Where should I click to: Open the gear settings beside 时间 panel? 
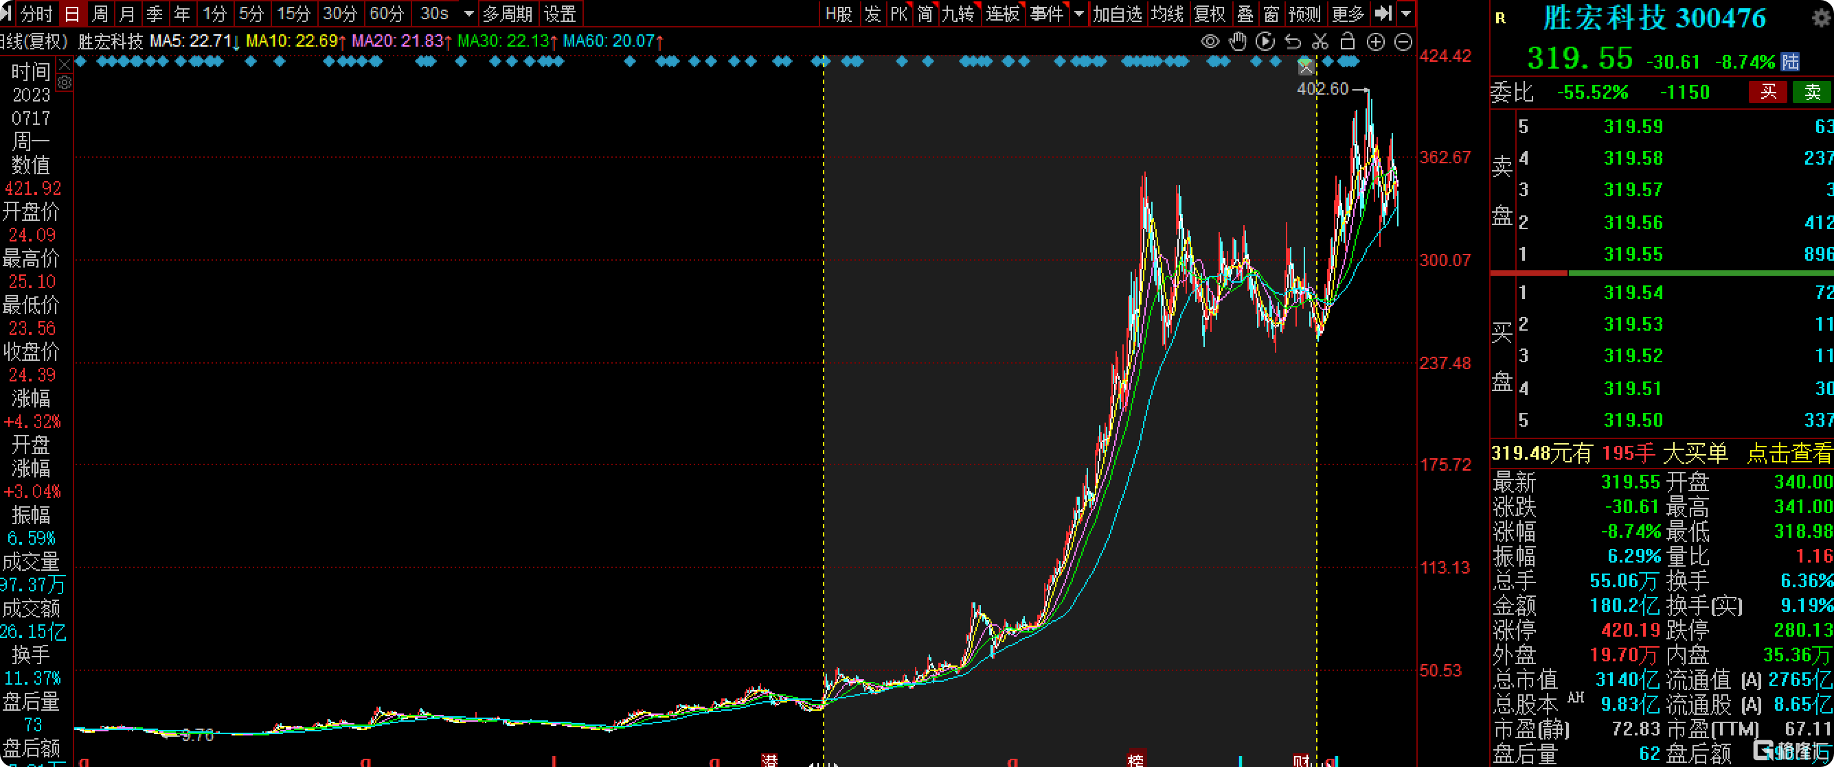tap(64, 83)
